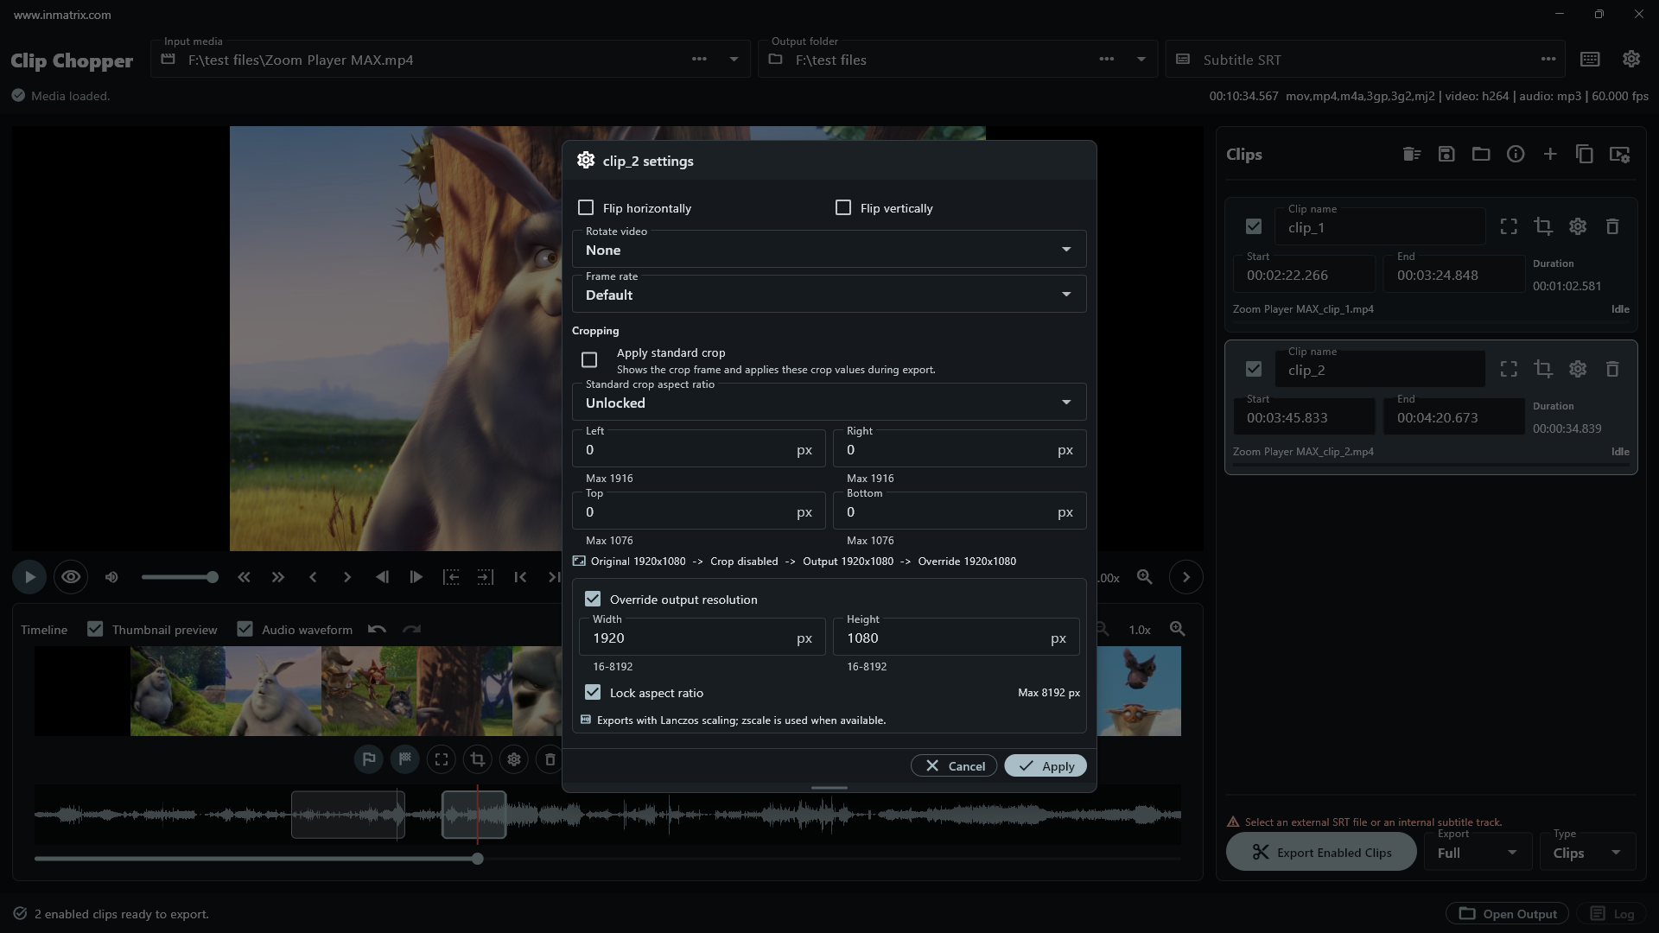
Task: Add a new clip with plus icon
Action: coord(1550,155)
